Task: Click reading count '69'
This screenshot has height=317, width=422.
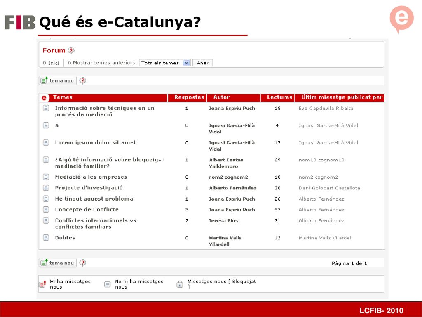Action: point(277,160)
